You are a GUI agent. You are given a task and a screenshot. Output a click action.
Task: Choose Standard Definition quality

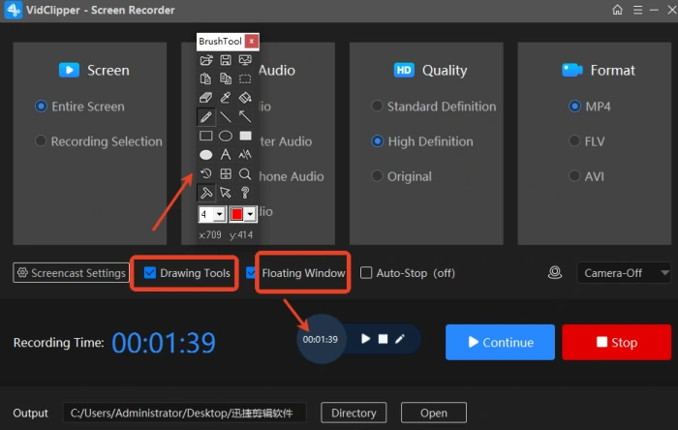(x=377, y=106)
